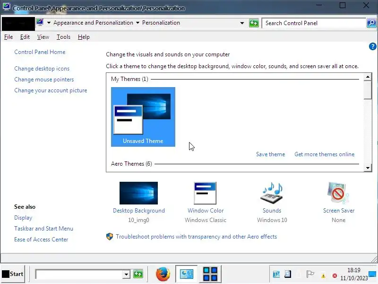Focus the Search Control Panel field
Viewport: 378px width, 284px height.
[x=314, y=23]
